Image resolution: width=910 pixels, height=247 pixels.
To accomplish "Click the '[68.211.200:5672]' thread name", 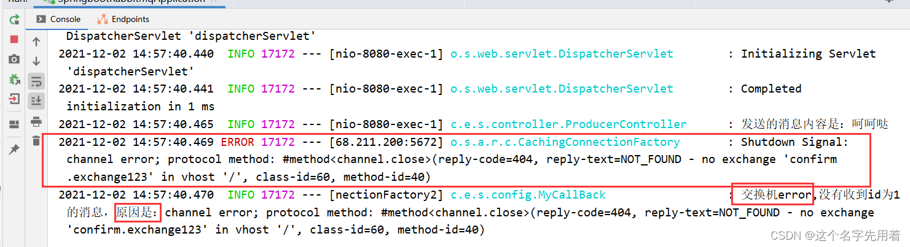I will coord(386,142).
